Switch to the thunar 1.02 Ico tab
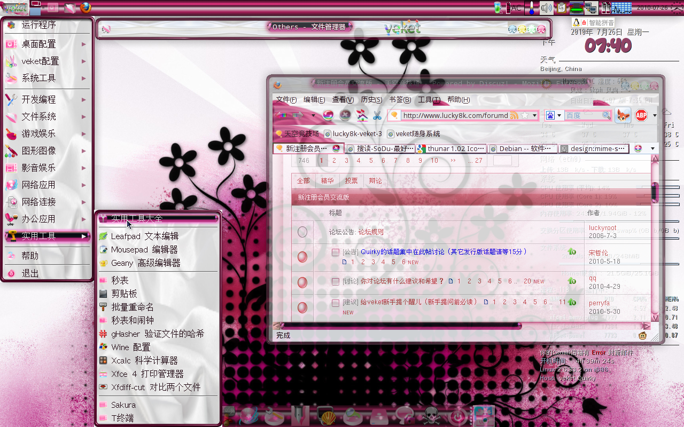The width and height of the screenshot is (684, 427). point(451,148)
